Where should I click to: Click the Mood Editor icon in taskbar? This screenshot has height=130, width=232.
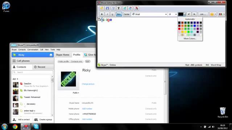click(x=26, y=127)
